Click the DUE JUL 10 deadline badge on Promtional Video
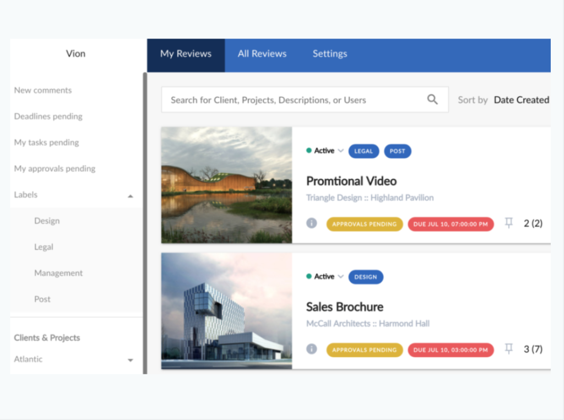564x420 pixels. coord(451,223)
